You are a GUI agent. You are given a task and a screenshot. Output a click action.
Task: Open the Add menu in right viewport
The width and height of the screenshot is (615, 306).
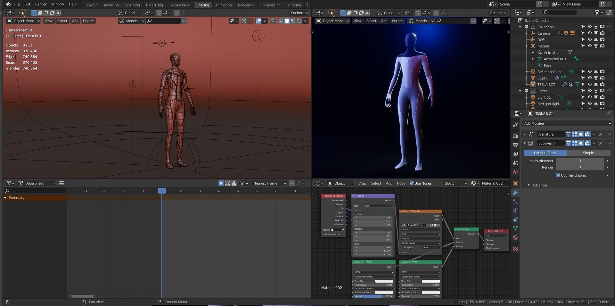pos(384,21)
